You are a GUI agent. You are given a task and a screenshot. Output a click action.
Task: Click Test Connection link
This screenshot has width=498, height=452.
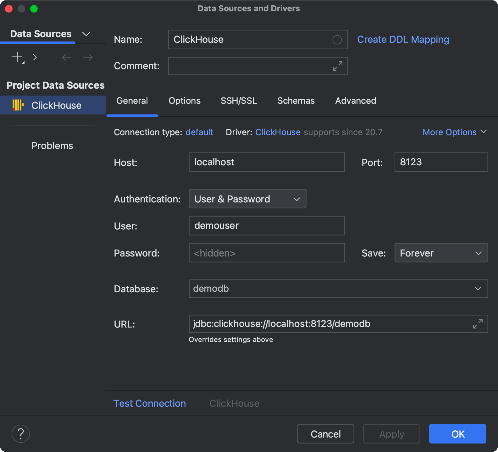pyautogui.click(x=150, y=403)
